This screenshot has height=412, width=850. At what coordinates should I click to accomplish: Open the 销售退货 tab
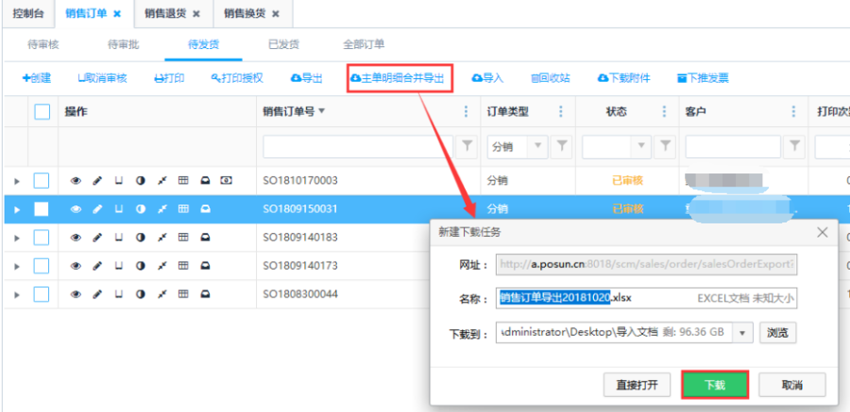click(166, 14)
